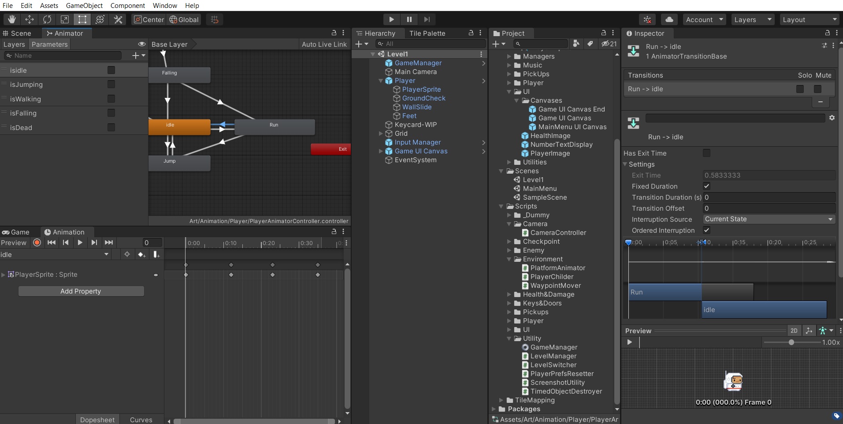Play the idle animation clip
843x424 pixels.
(x=80, y=242)
